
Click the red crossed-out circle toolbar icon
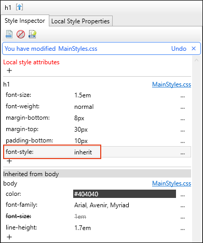21,34
